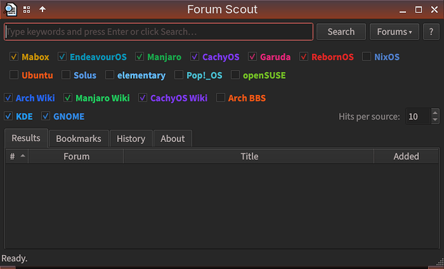Viewport: 444px width, 269px height.
Task: Click the Search button
Action: tap(341, 31)
